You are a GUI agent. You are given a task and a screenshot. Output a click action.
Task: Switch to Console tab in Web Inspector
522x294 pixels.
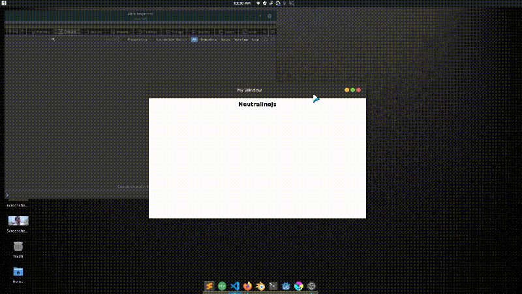point(68,32)
